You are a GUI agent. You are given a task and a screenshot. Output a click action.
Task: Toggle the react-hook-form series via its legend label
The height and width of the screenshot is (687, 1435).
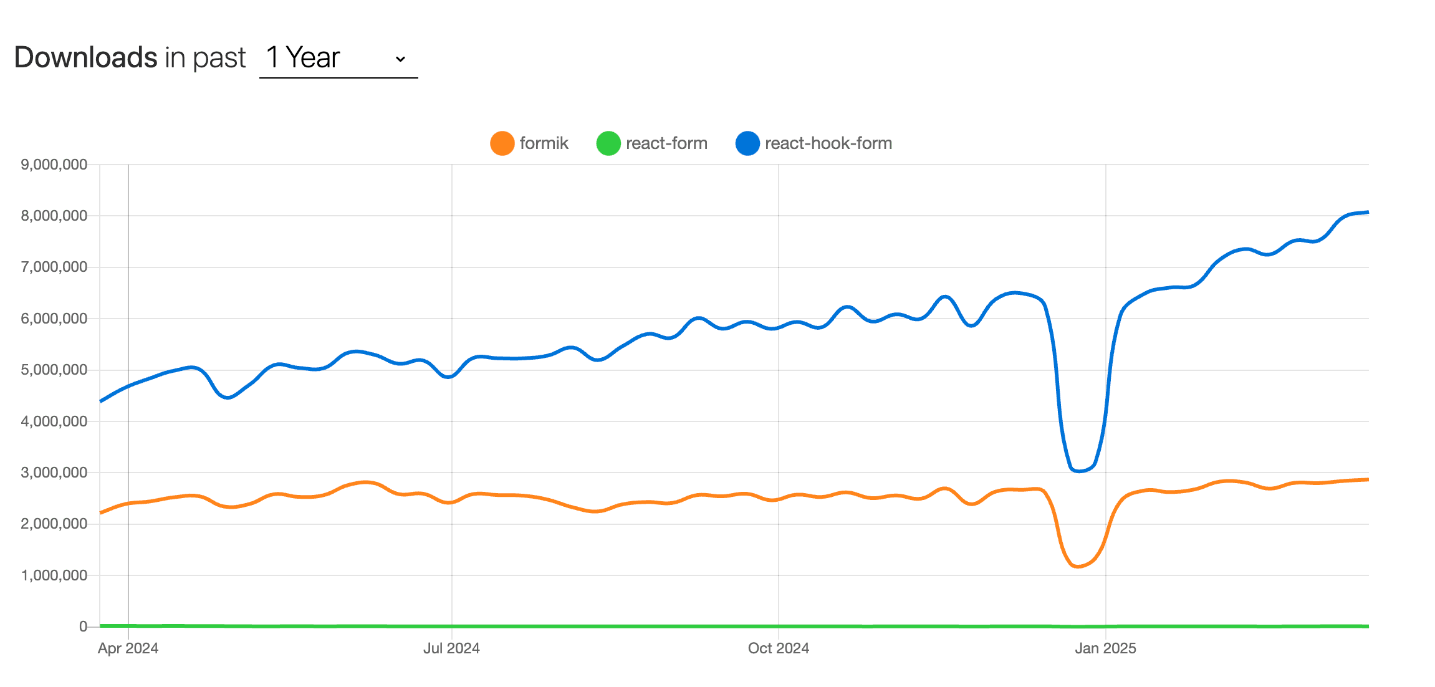(828, 143)
